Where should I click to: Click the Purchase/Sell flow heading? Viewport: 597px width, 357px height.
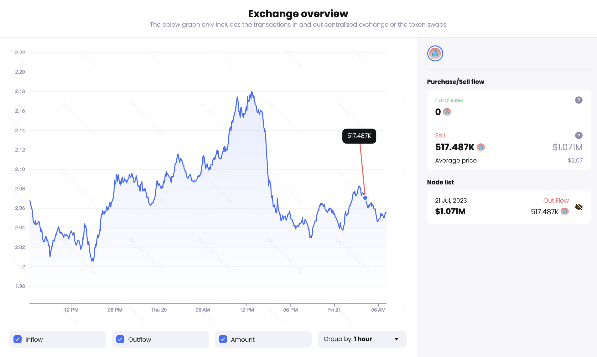click(x=455, y=82)
